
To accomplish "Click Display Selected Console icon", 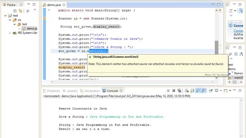I will tap(216, 90).
